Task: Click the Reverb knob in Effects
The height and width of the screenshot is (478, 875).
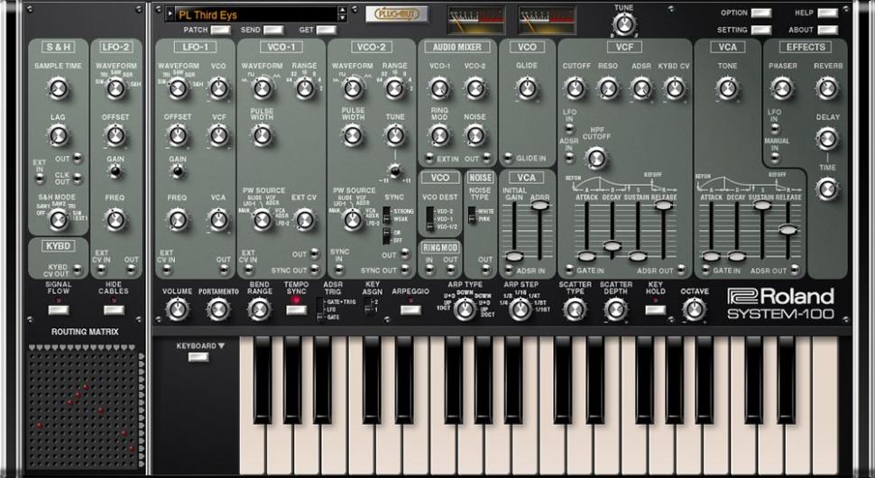Action: (x=826, y=87)
